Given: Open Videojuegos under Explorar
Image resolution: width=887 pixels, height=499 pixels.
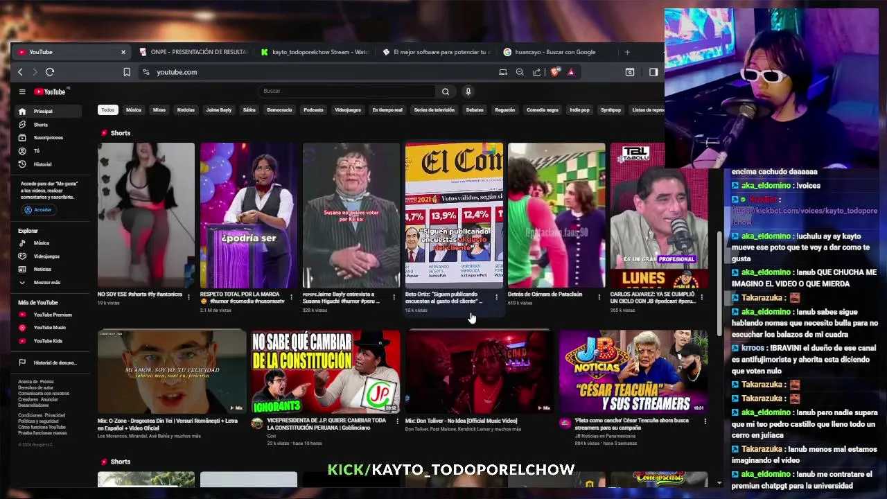Looking at the screenshot, I should tap(49, 256).
